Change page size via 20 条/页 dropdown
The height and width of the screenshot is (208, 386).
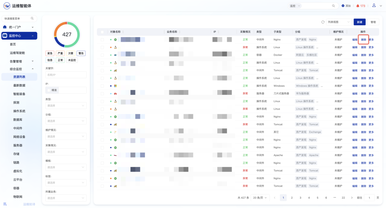click(260, 198)
